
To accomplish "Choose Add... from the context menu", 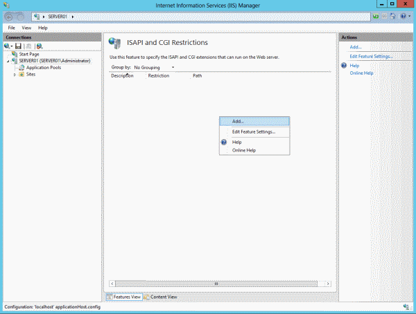I will pyautogui.click(x=254, y=121).
